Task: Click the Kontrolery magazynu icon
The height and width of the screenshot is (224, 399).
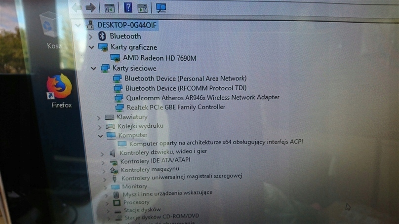Action: pos(114,170)
